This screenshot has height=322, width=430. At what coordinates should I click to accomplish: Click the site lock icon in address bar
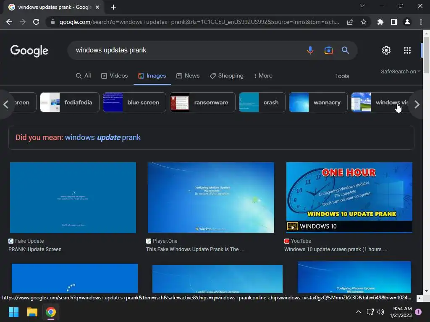tap(53, 22)
